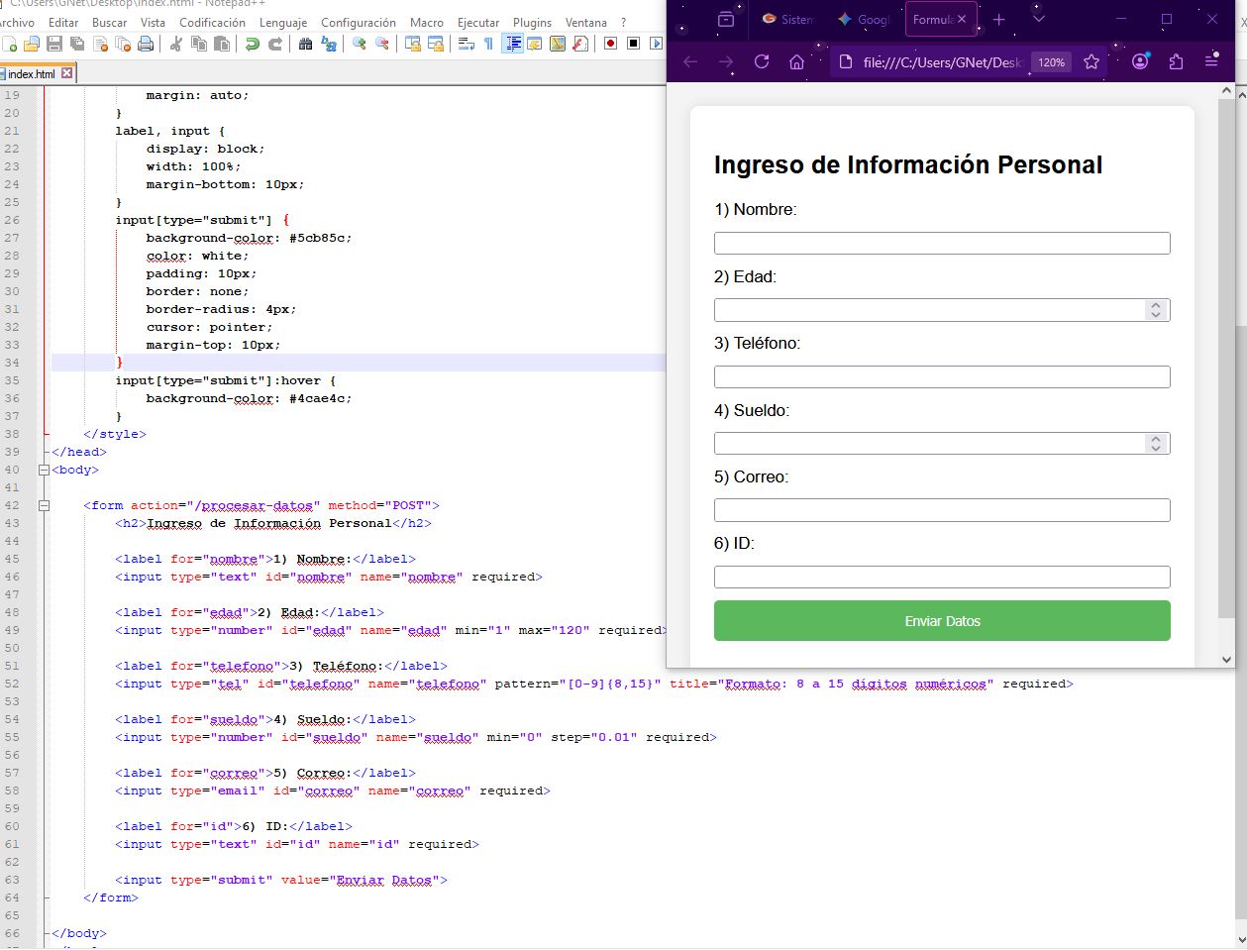Viewport: 1247px width, 950px height.
Task: Click the Undo arrow icon
Action: (253, 44)
